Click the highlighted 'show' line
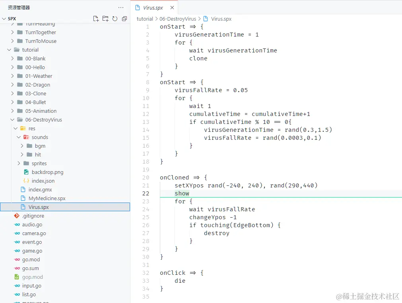 (x=182, y=193)
